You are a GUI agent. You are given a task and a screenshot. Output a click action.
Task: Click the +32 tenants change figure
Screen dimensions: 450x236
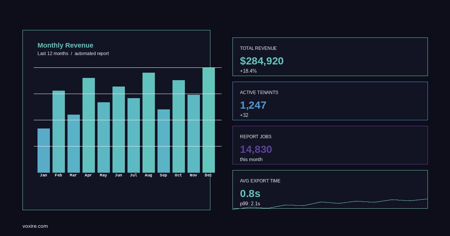click(x=244, y=115)
